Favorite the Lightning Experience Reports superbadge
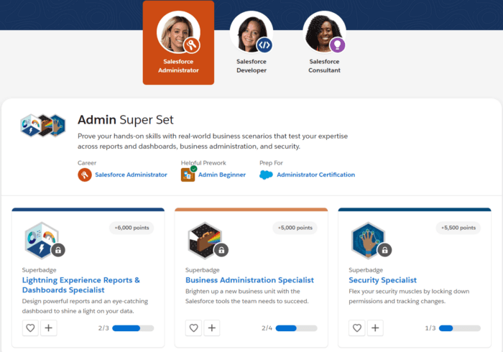Viewport: 503px width, 352px height. 30,328
